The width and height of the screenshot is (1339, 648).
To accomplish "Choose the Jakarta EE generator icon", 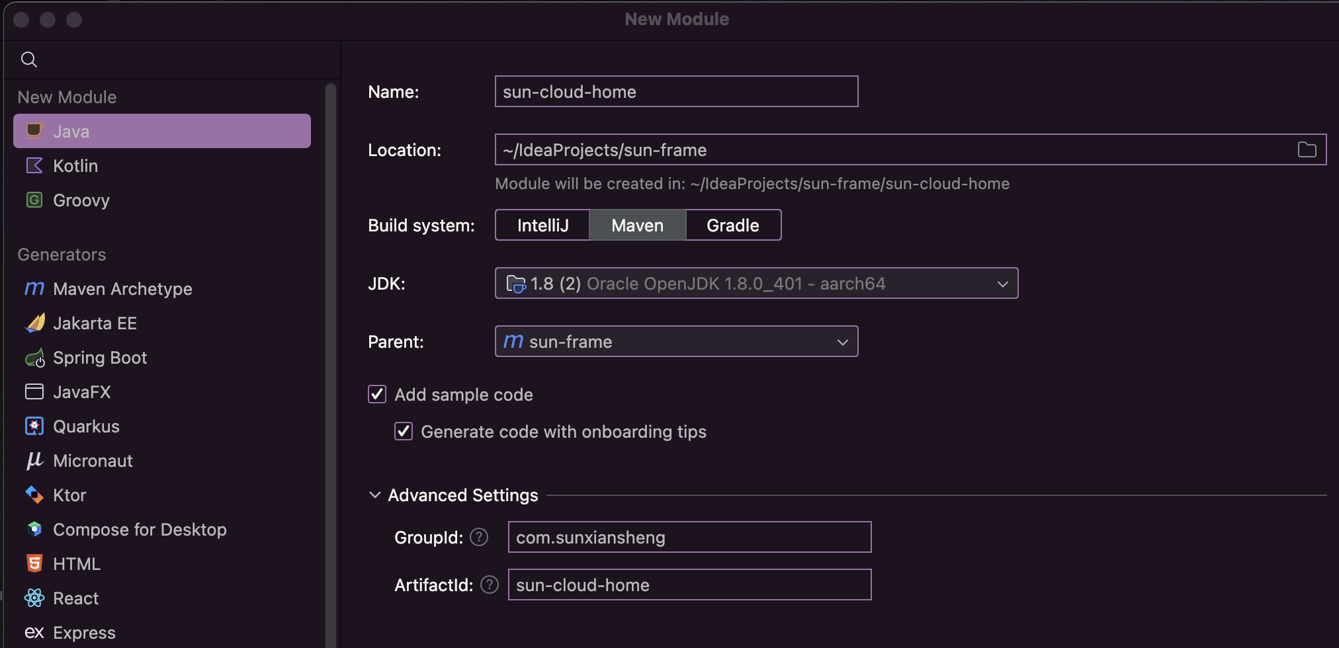I will 34,323.
